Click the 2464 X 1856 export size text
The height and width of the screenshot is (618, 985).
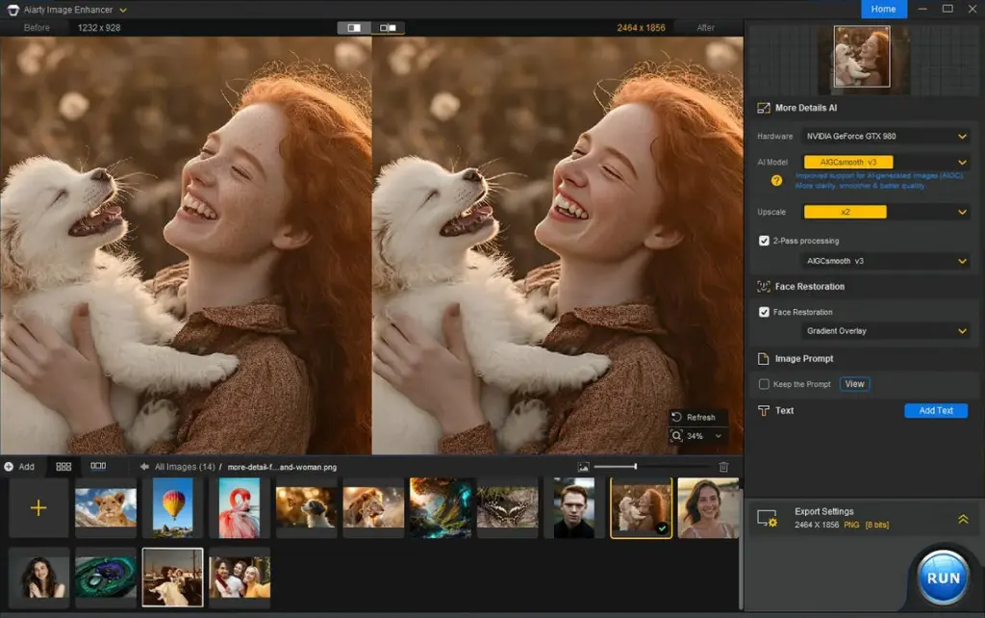pyautogui.click(x=817, y=525)
